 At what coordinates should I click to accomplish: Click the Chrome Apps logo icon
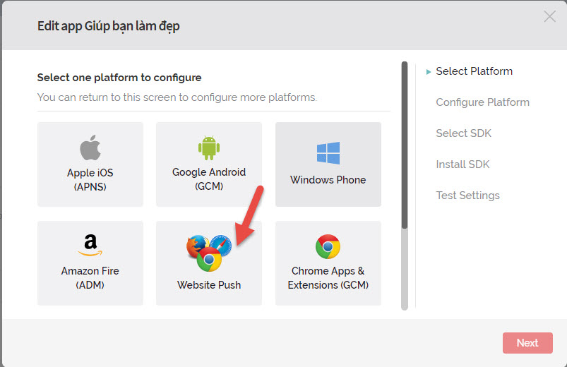(328, 247)
